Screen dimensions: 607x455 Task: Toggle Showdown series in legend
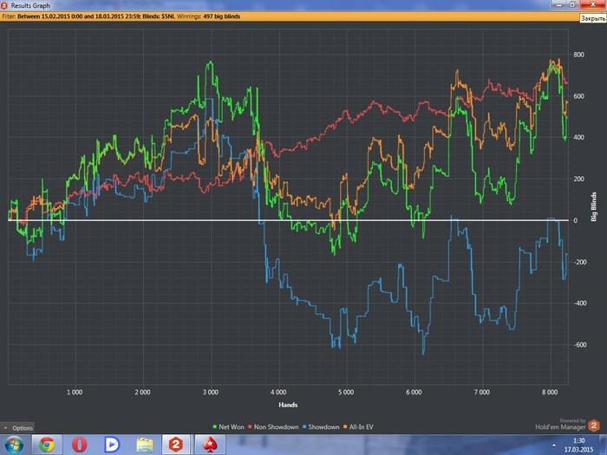321,427
